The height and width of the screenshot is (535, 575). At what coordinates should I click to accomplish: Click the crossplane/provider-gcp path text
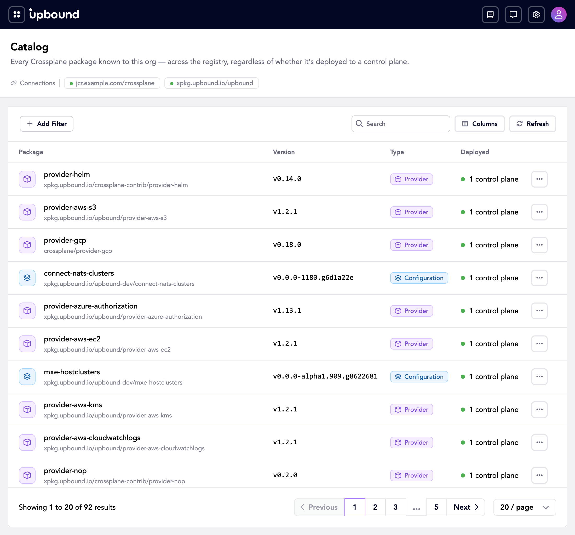click(x=78, y=251)
